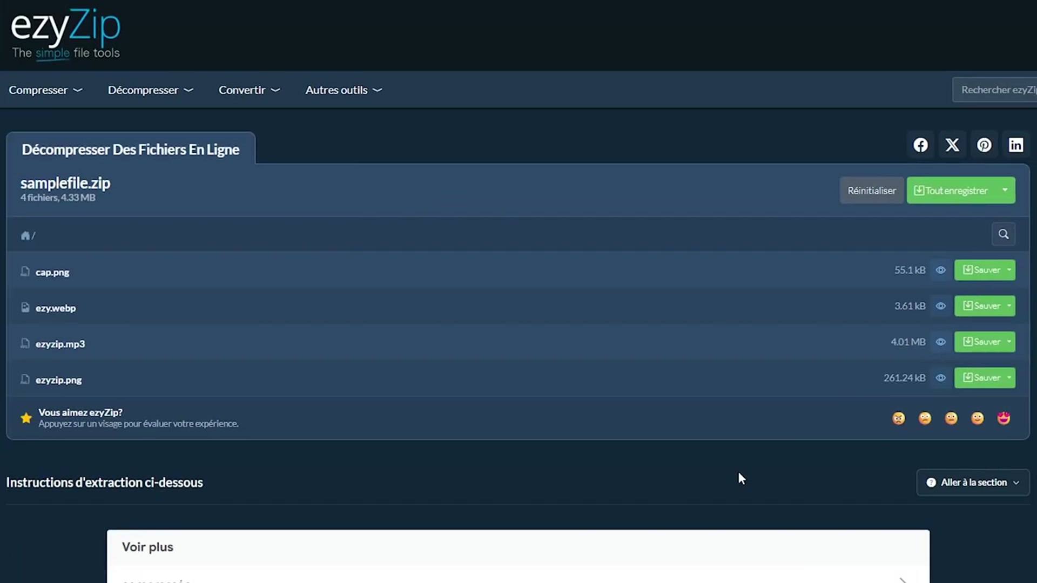Click the samplefile.zip archive title
Viewport: 1037px width, 583px height.
(x=65, y=184)
